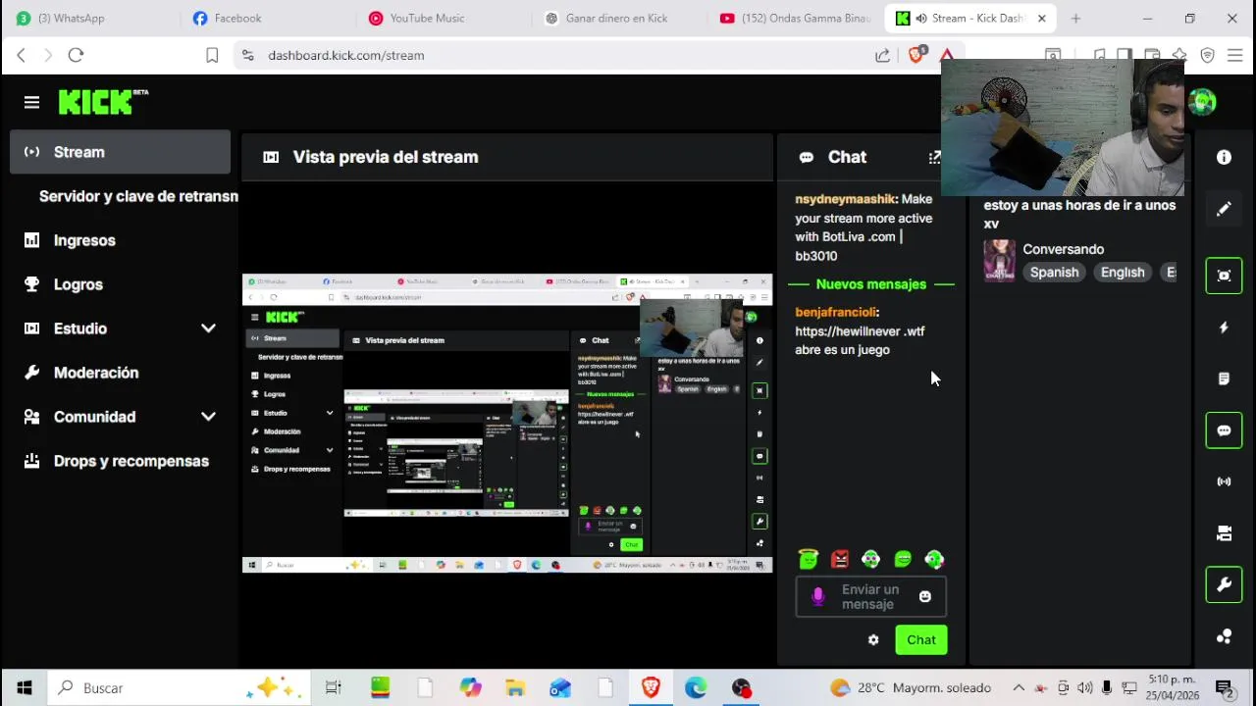The image size is (1256, 706).
Task: Open File Explorer from the taskbar
Action: click(515, 687)
